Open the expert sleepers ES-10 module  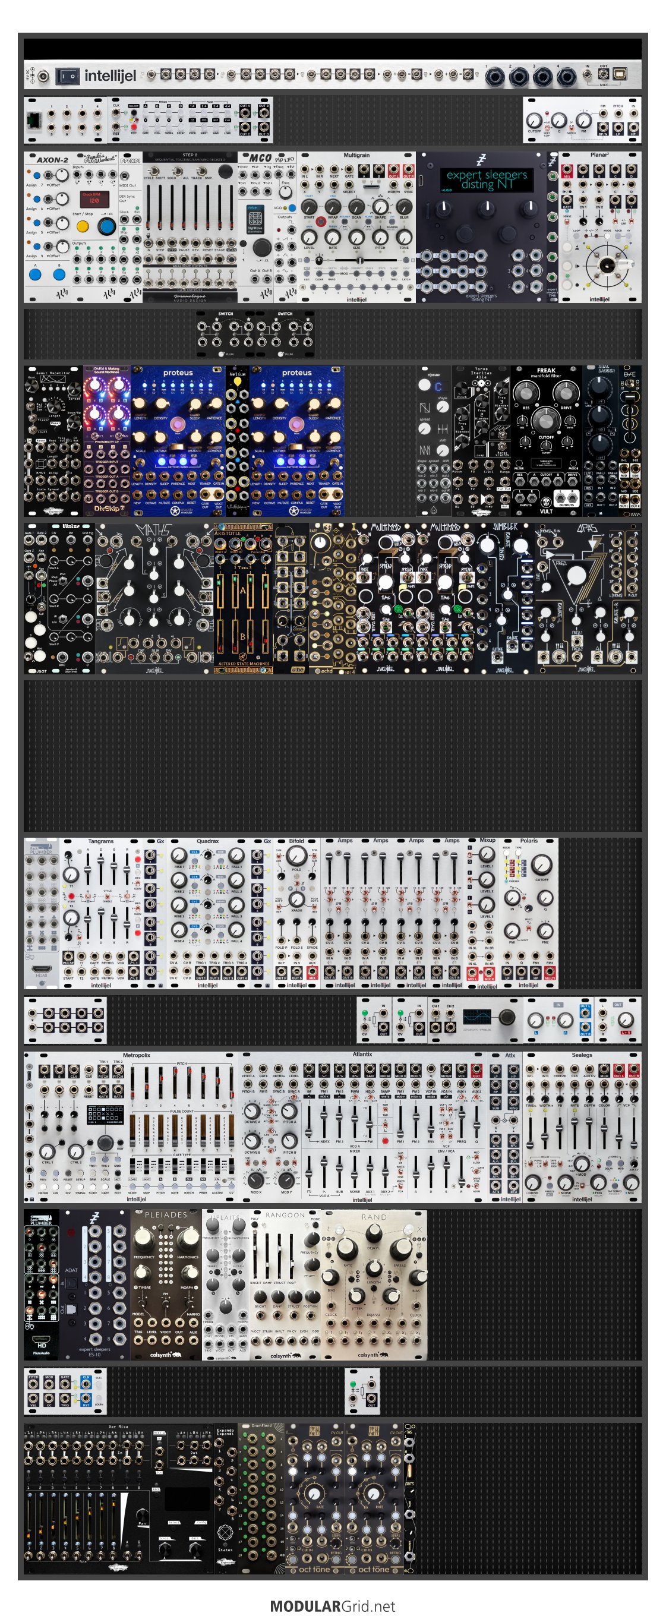[94, 1285]
